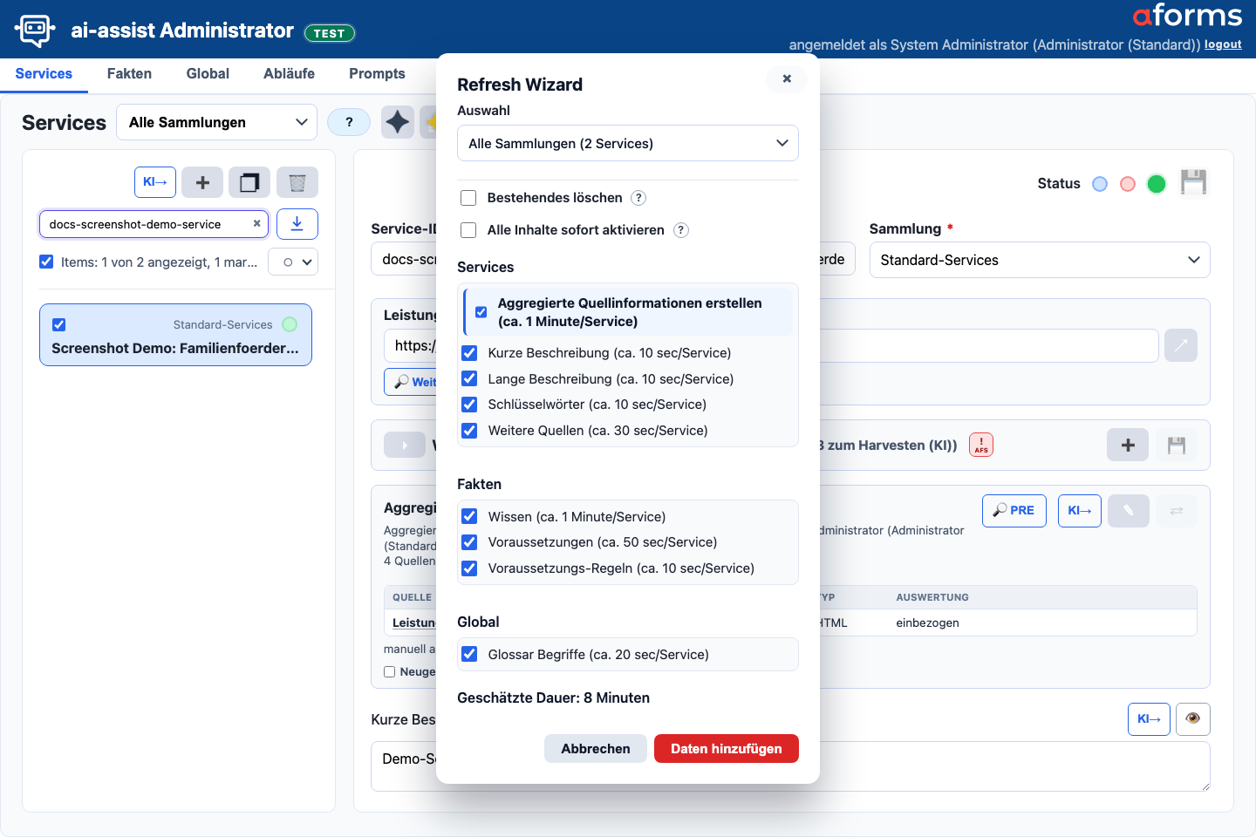1256x837 pixels.
Task: Click the download icon next to search field
Action: [297, 224]
